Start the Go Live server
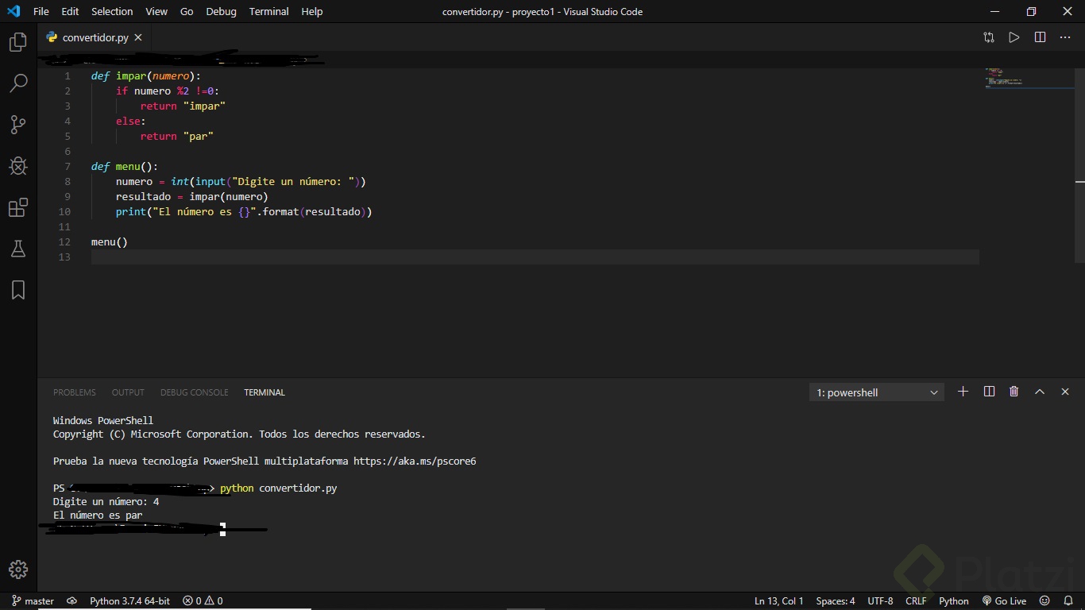Viewport: 1085px width, 610px height. 1004,601
